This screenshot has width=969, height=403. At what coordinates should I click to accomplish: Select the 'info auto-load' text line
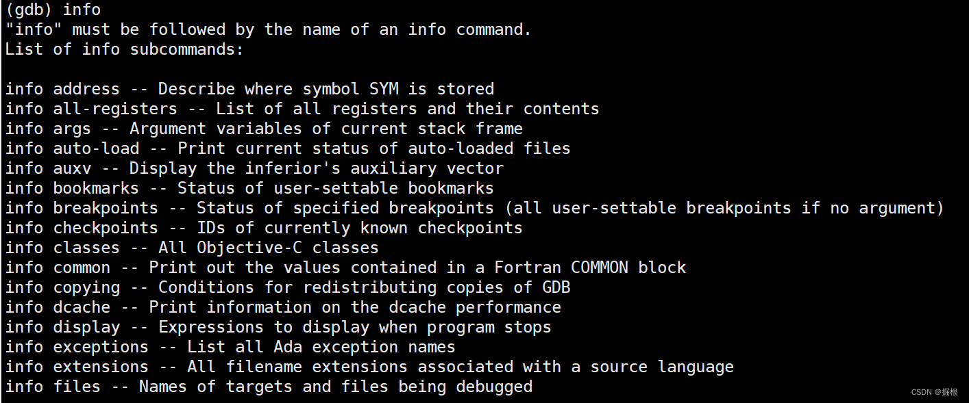coord(288,148)
